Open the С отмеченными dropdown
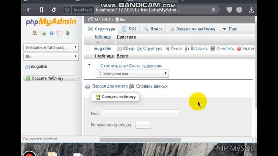Viewport: 278px width, 156px height. click(132, 73)
